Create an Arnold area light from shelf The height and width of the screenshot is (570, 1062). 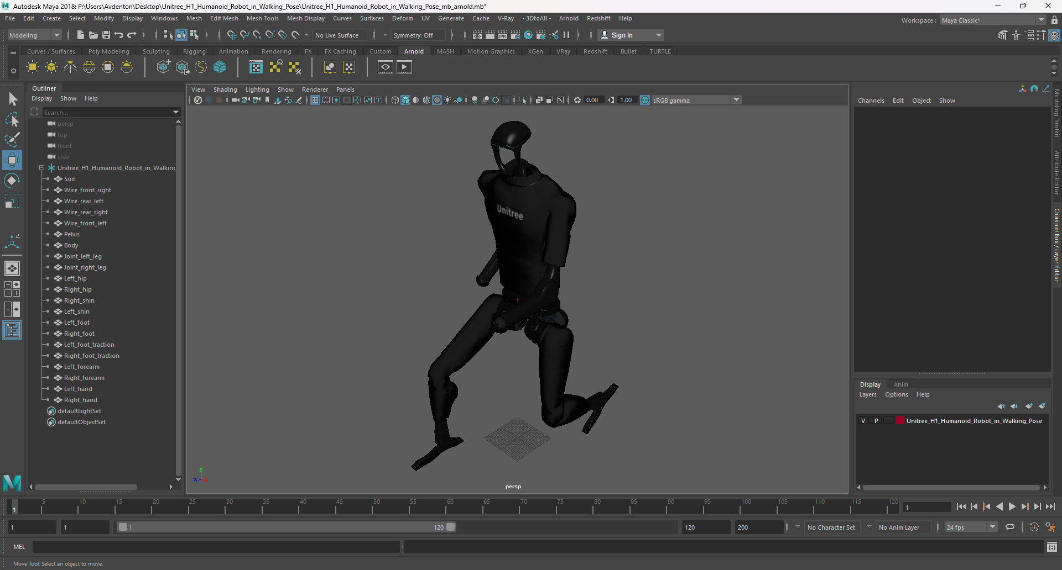(33, 67)
